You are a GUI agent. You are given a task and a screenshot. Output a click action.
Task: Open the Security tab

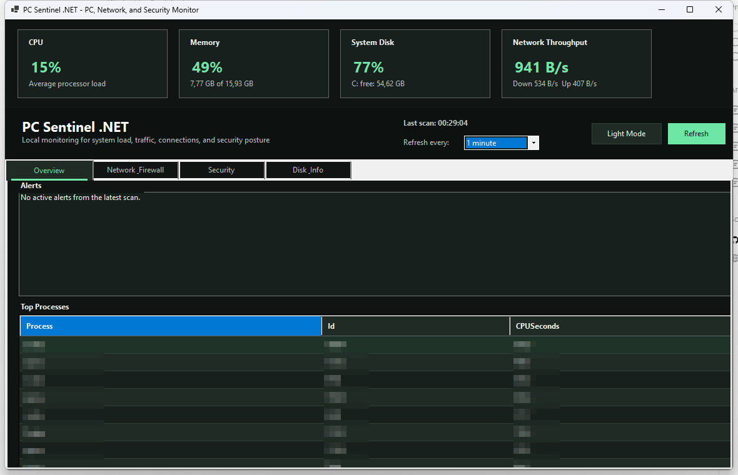221,170
